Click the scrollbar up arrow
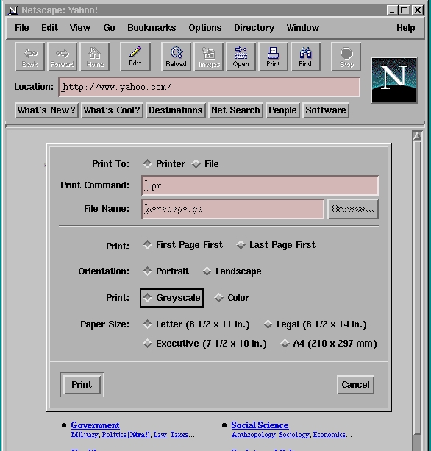 (x=417, y=136)
